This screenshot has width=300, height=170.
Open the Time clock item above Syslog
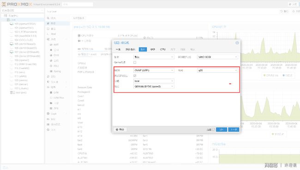tap(54, 66)
